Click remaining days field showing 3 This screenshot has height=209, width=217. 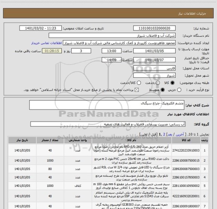(x=81, y=51)
